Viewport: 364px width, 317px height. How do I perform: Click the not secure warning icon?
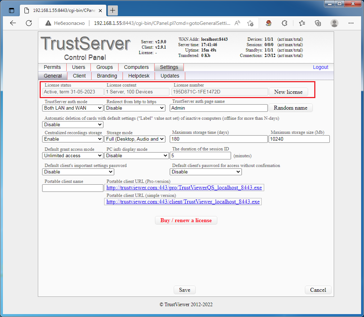click(x=48, y=23)
